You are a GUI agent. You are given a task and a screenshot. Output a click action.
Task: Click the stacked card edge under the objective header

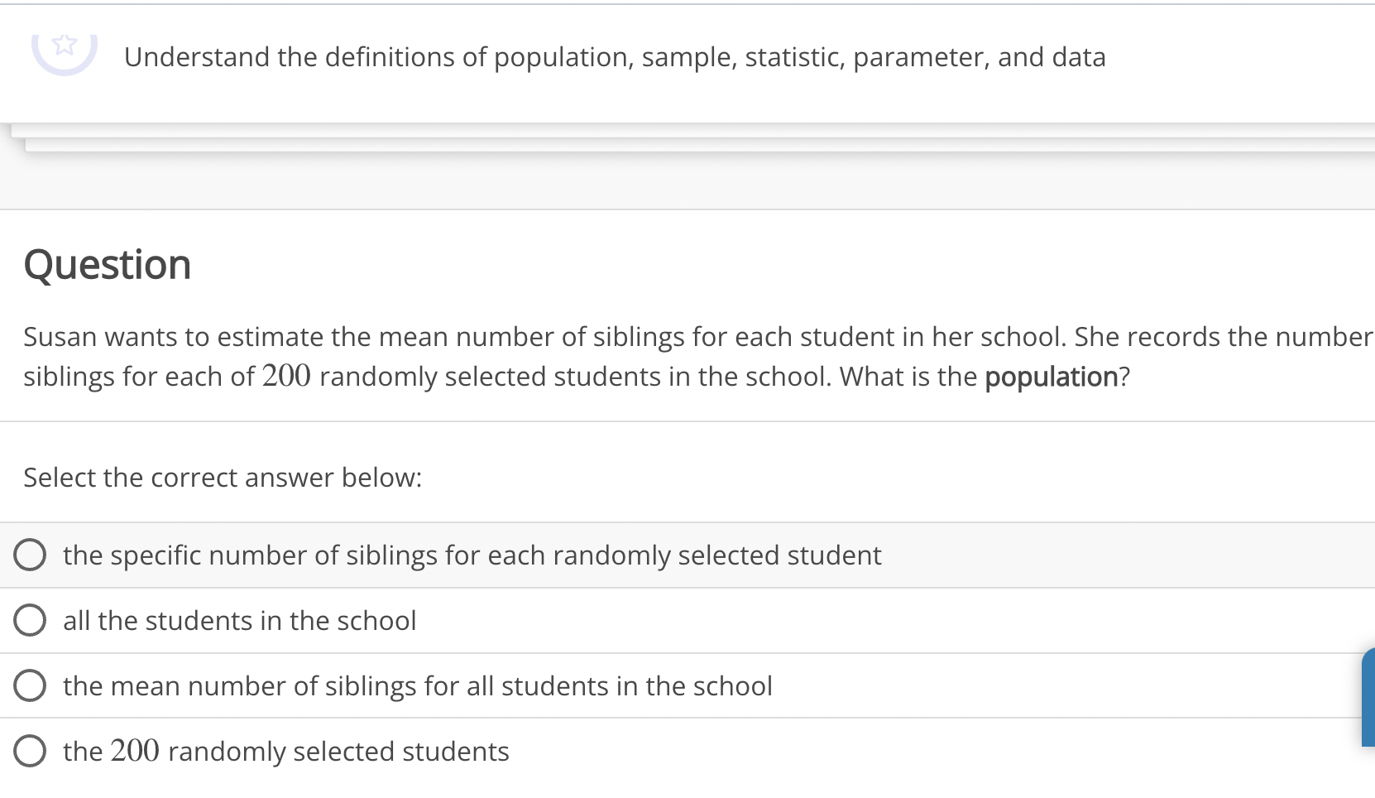point(699,145)
